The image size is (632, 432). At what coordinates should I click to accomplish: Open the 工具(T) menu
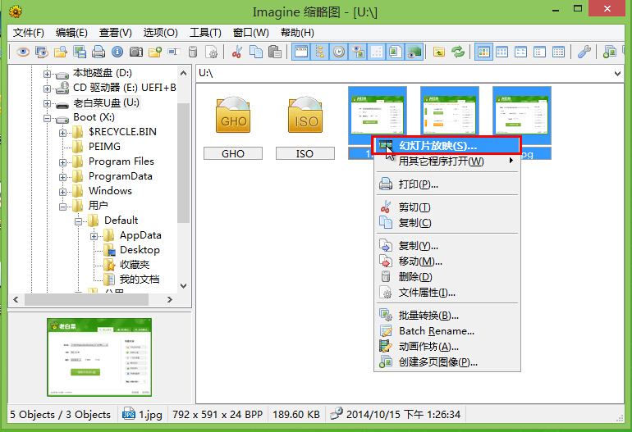click(205, 33)
